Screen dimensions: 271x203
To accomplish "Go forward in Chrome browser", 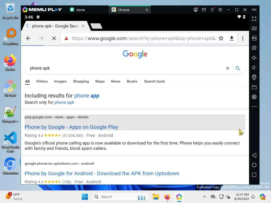I will [41, 38].
